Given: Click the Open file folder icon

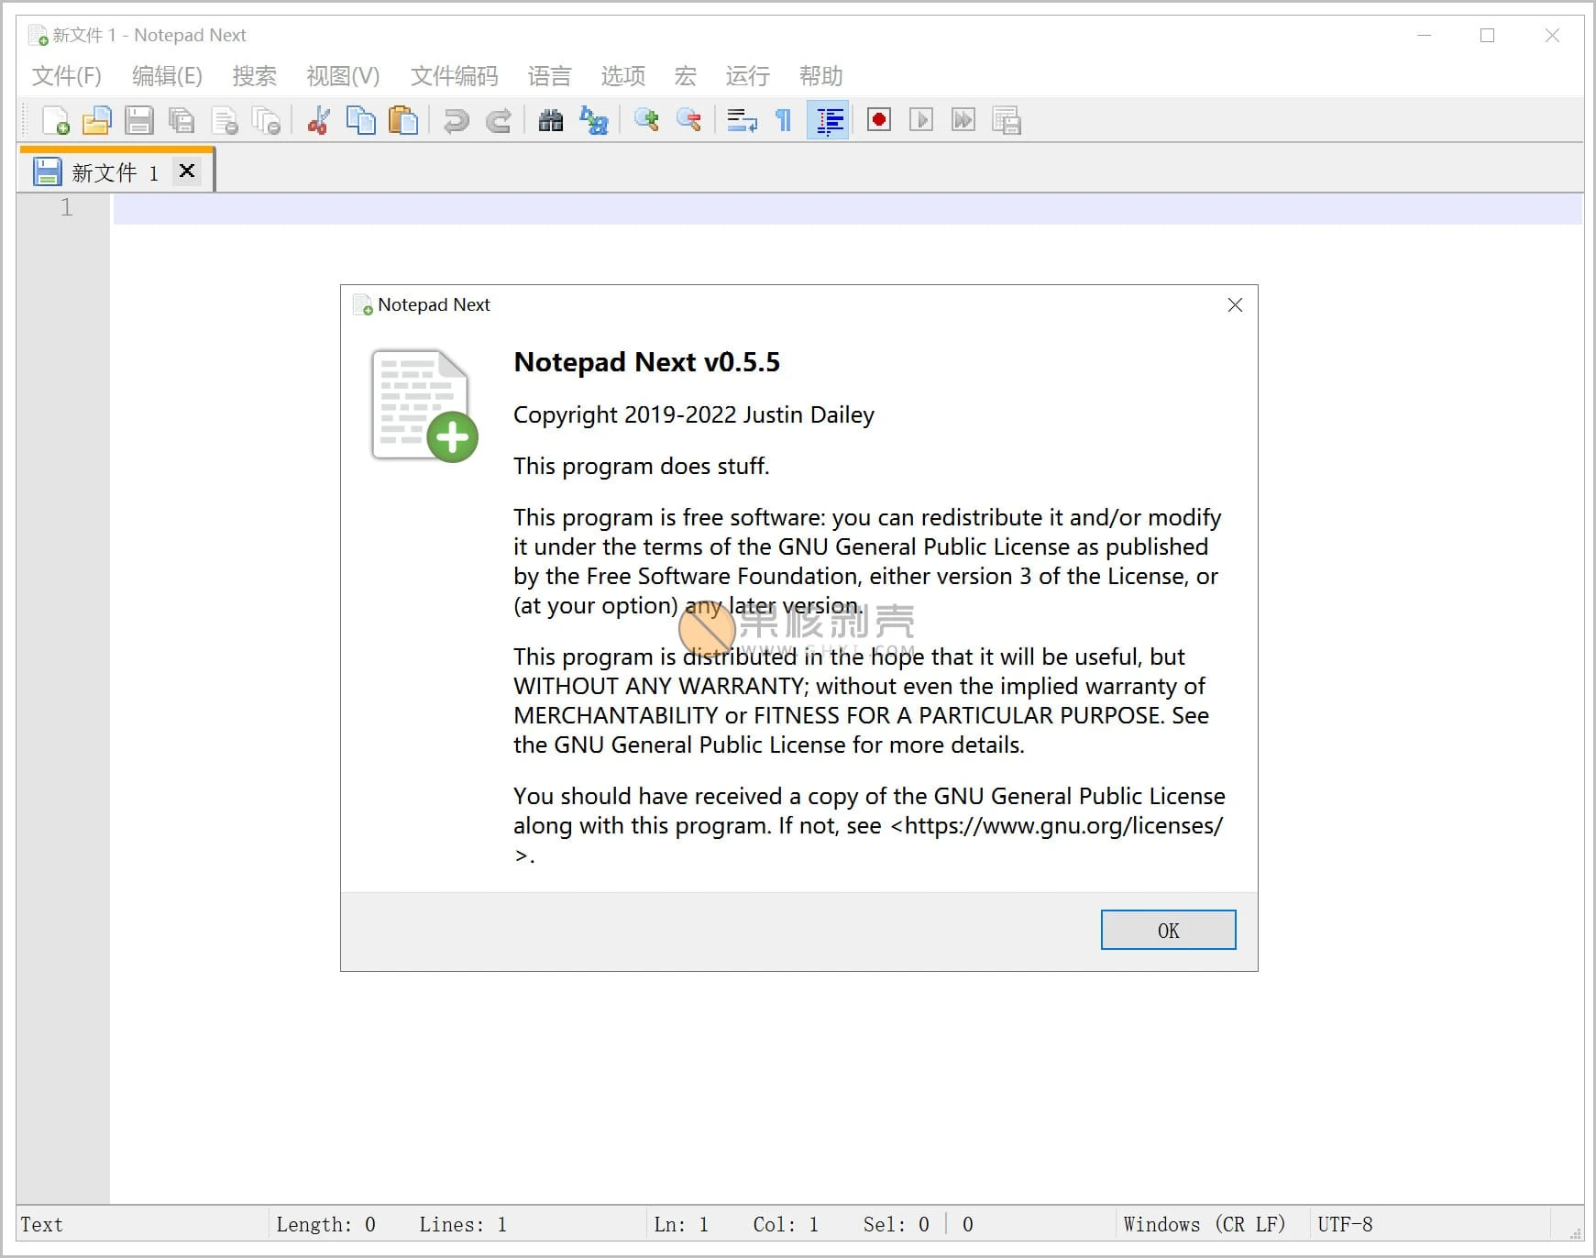Looking at the screenshot, I should [96, 120].
